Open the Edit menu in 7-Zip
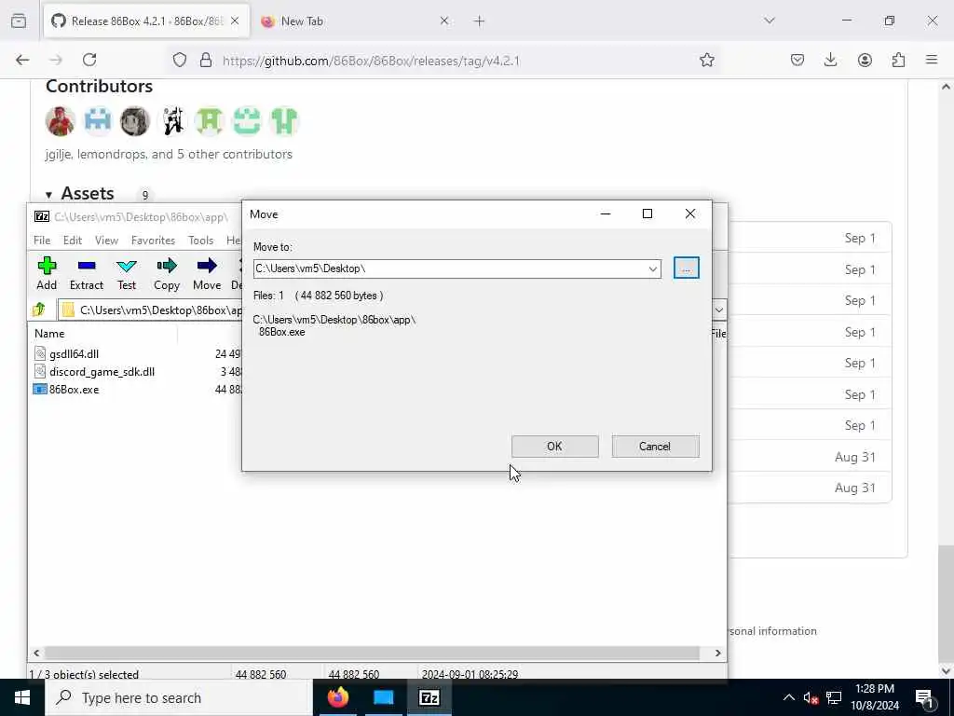The height and width of the screenshot is (716, 954). tap(73, 240)
